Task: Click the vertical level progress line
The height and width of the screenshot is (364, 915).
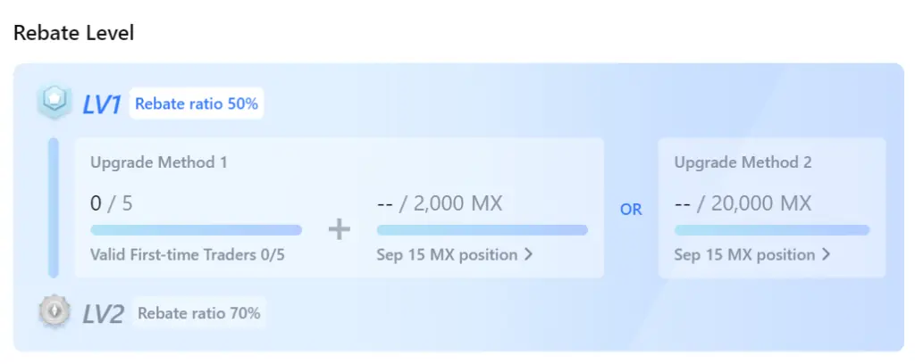Action: tap(53, 207)
